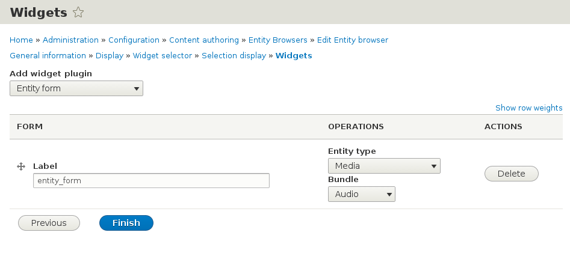Select the current Widgets step
The width and height of the screenshot is (570, 265).
coord(294,56)
